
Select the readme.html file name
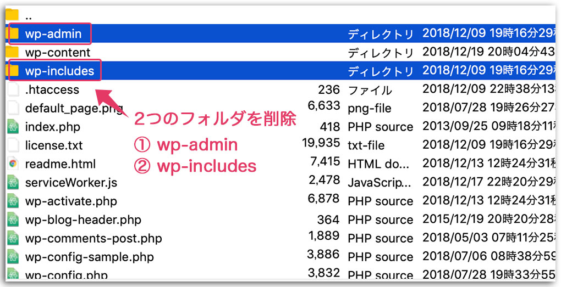point(61,164)
